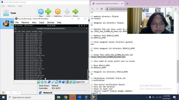Image resolution: width=179 pixels, height=100 pixels.
Task: Click the optical disc status icon
Action: tap(42, 82)
